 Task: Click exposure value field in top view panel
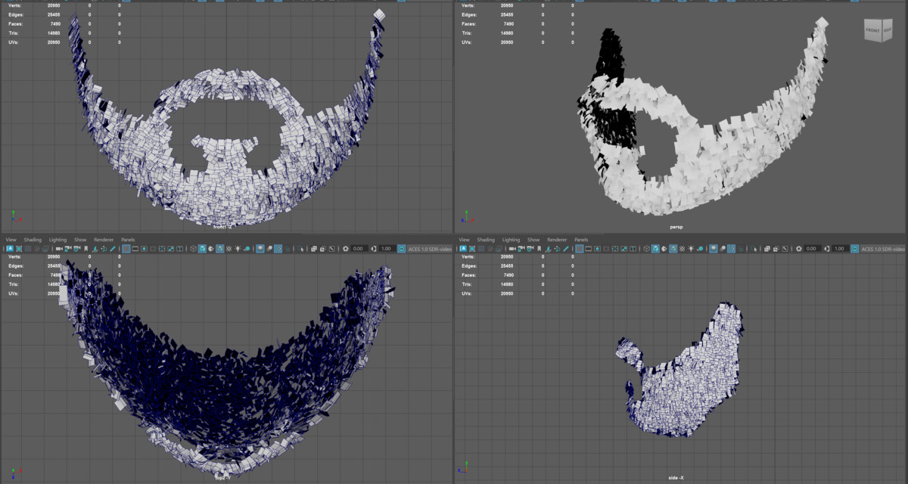tap(359, 249)
